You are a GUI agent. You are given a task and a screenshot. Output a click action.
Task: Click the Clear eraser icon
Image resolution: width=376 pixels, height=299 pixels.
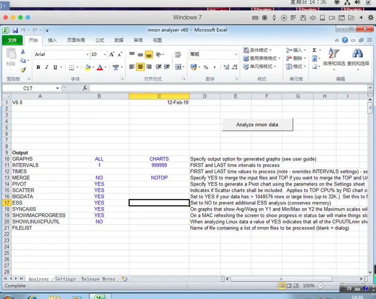click(x=314, y=67)
